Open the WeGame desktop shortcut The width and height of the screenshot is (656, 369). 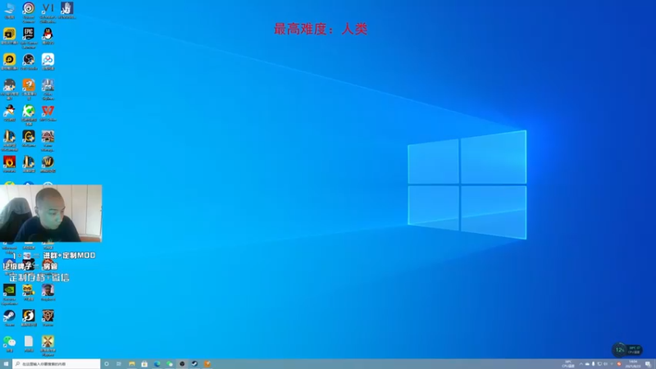[x=29, y=138]
